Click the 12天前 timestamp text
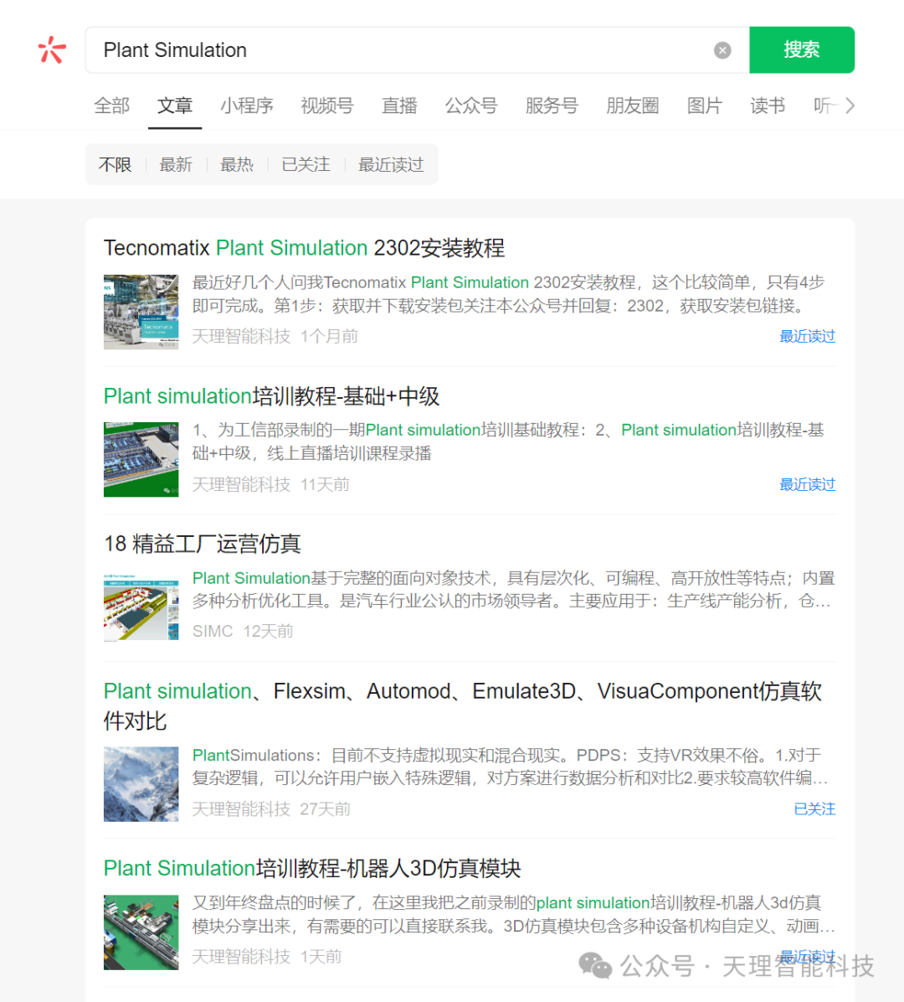Screen dimensions: 904x1002 (268, 632)
